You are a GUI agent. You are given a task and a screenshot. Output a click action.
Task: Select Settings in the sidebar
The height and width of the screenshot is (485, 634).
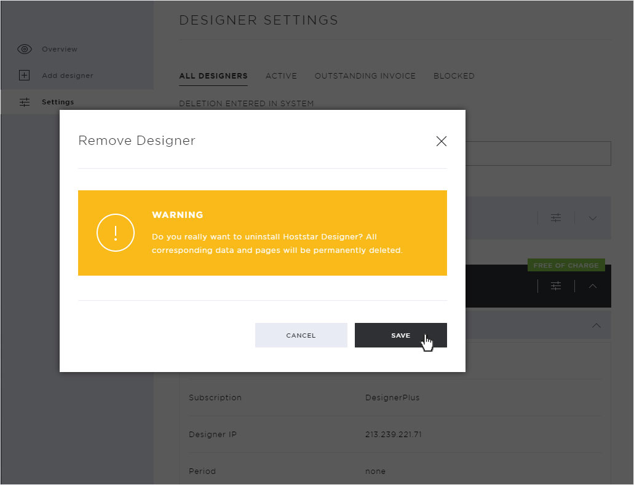pos(58,102)
